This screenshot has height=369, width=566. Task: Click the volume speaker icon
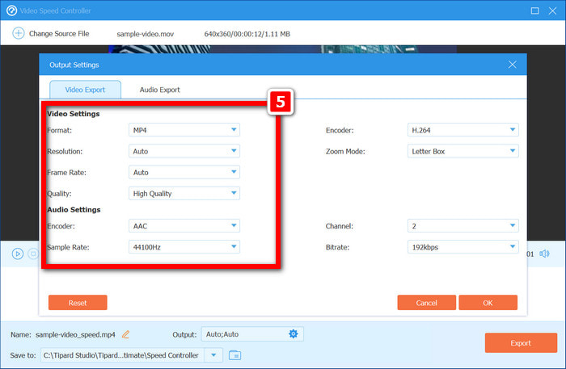[x=544, y=254]
